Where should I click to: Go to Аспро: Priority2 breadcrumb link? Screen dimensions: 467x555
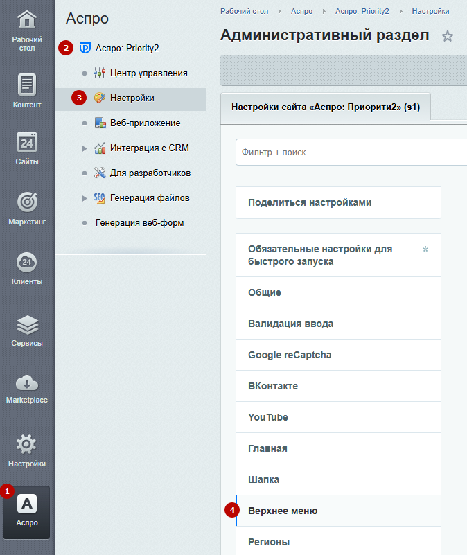click(362, 11)
